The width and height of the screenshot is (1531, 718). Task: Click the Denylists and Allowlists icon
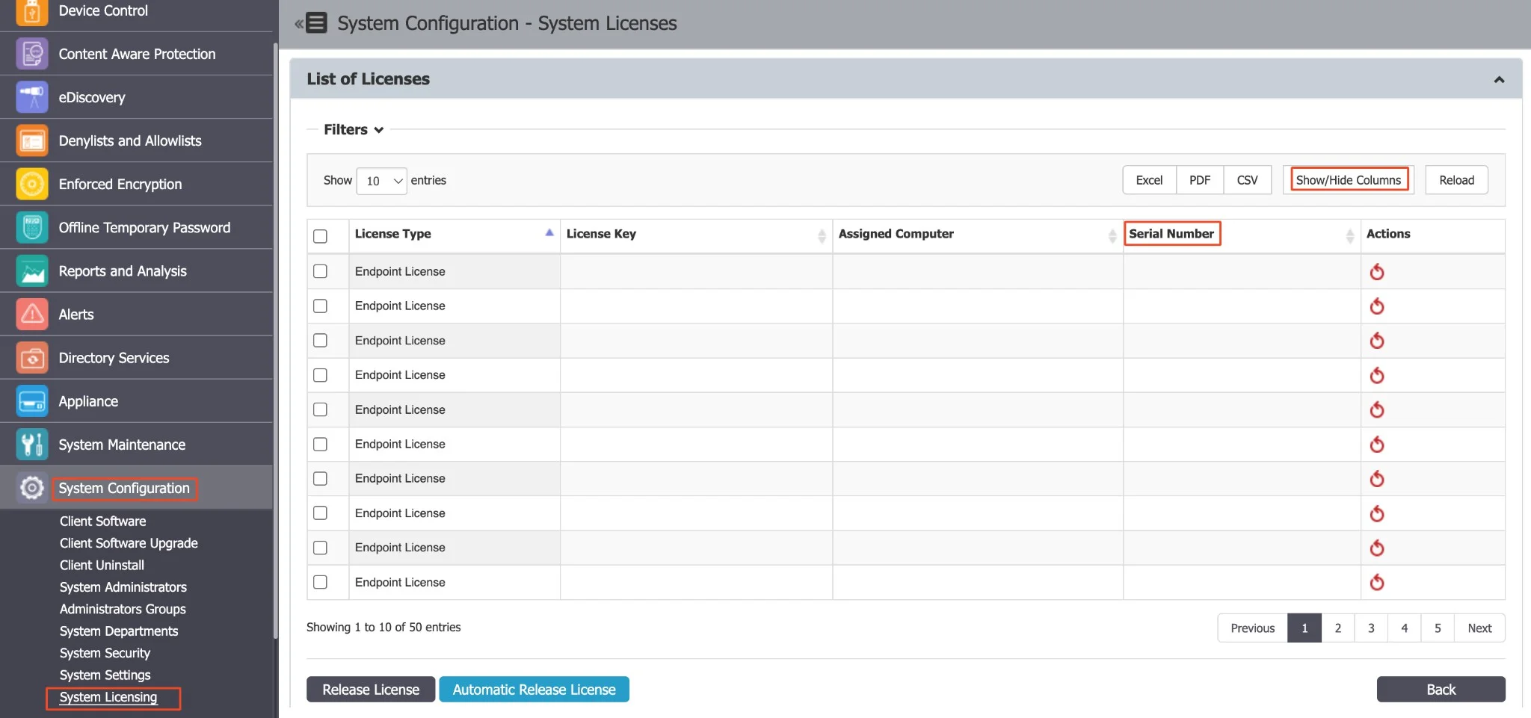[x=31, y=140]
